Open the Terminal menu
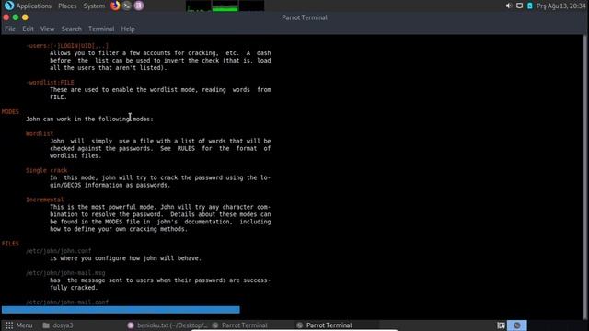This screenshot has width=589, height=331. 101,29
